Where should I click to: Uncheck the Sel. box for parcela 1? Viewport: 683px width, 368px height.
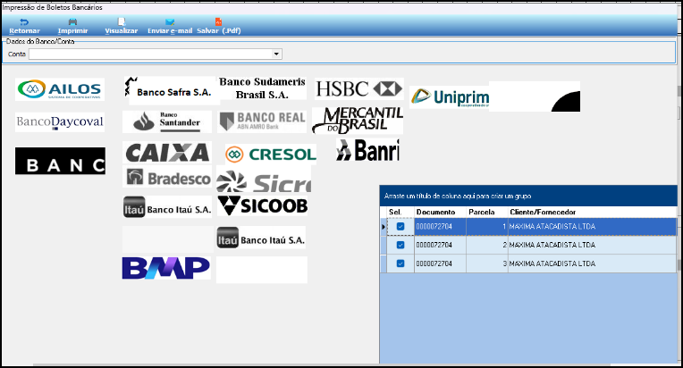pos(401,227)
